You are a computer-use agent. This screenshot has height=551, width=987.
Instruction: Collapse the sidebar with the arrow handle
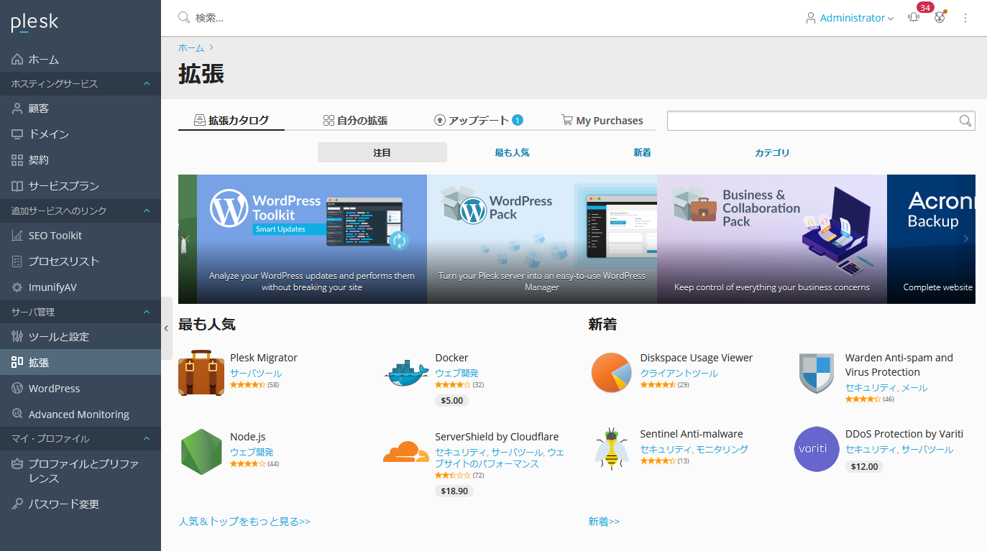(166, 328)
